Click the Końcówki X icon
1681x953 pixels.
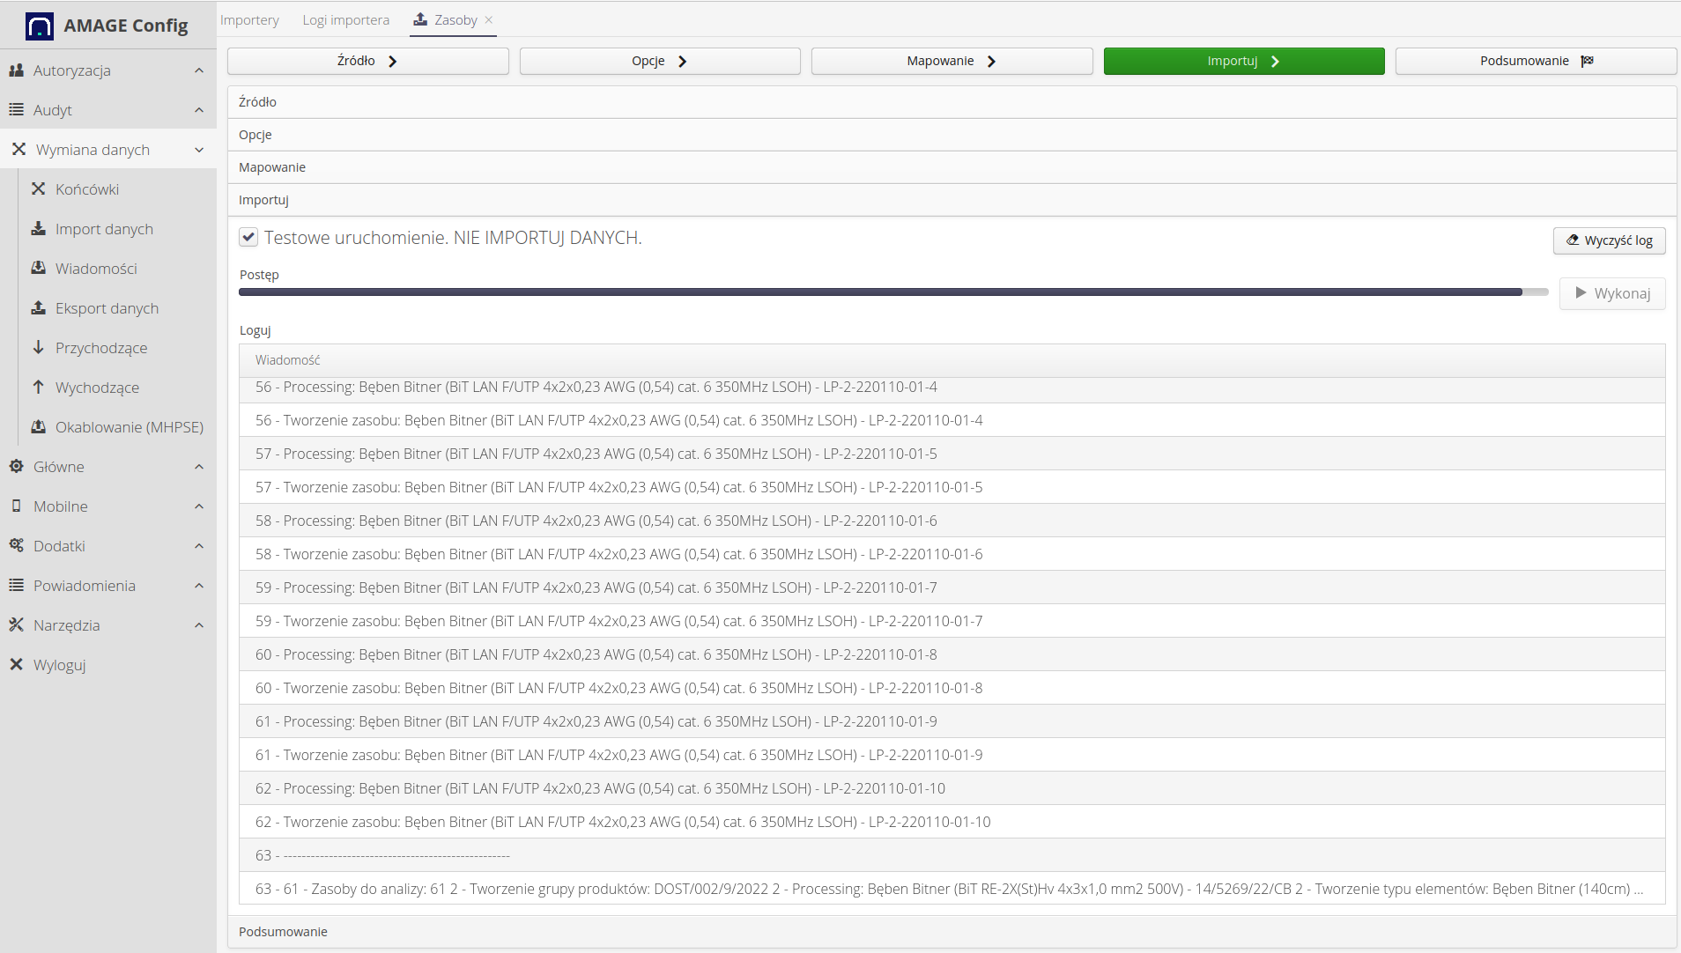[39, 188]
